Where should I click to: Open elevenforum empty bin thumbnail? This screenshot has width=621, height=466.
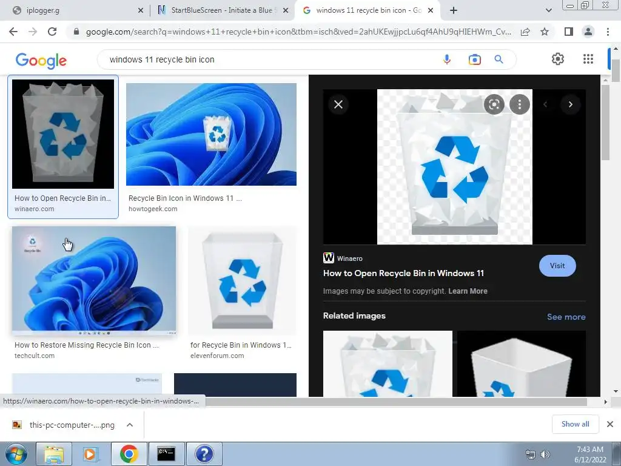click(x=243, y=281)
